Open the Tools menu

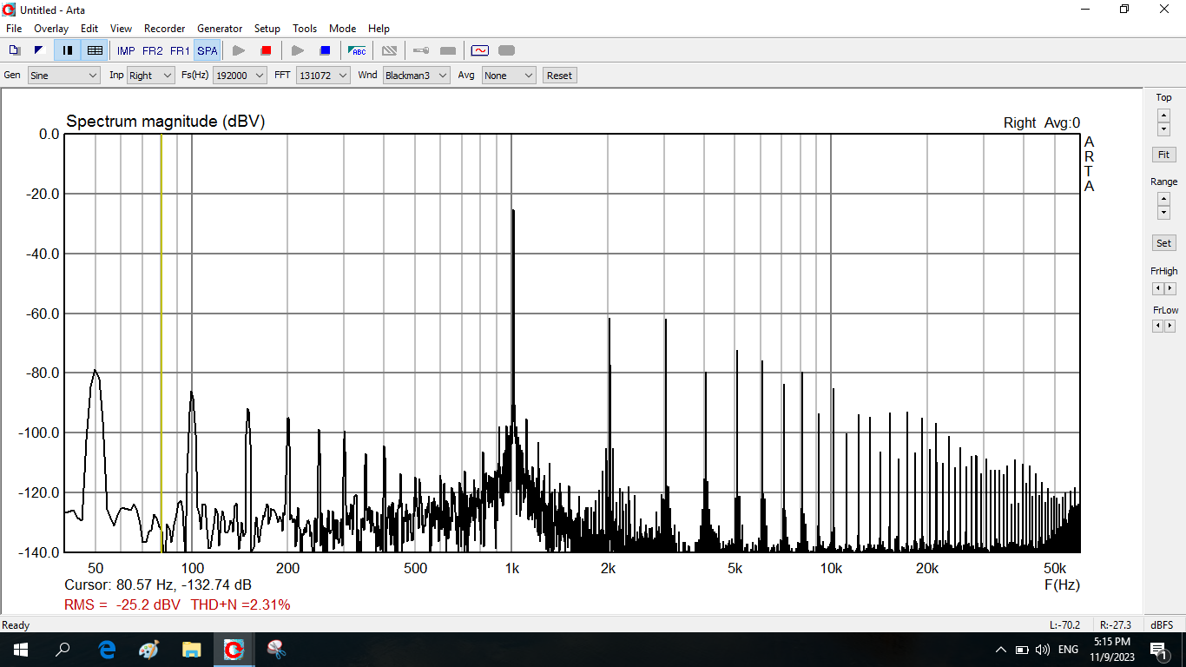[305, 29]
